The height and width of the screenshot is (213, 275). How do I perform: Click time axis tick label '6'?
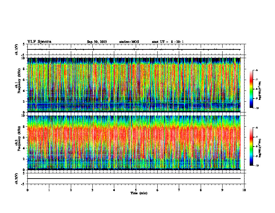click(158, 190)
